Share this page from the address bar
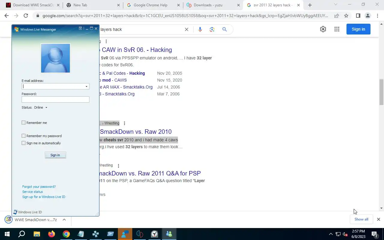 point(337,16)
